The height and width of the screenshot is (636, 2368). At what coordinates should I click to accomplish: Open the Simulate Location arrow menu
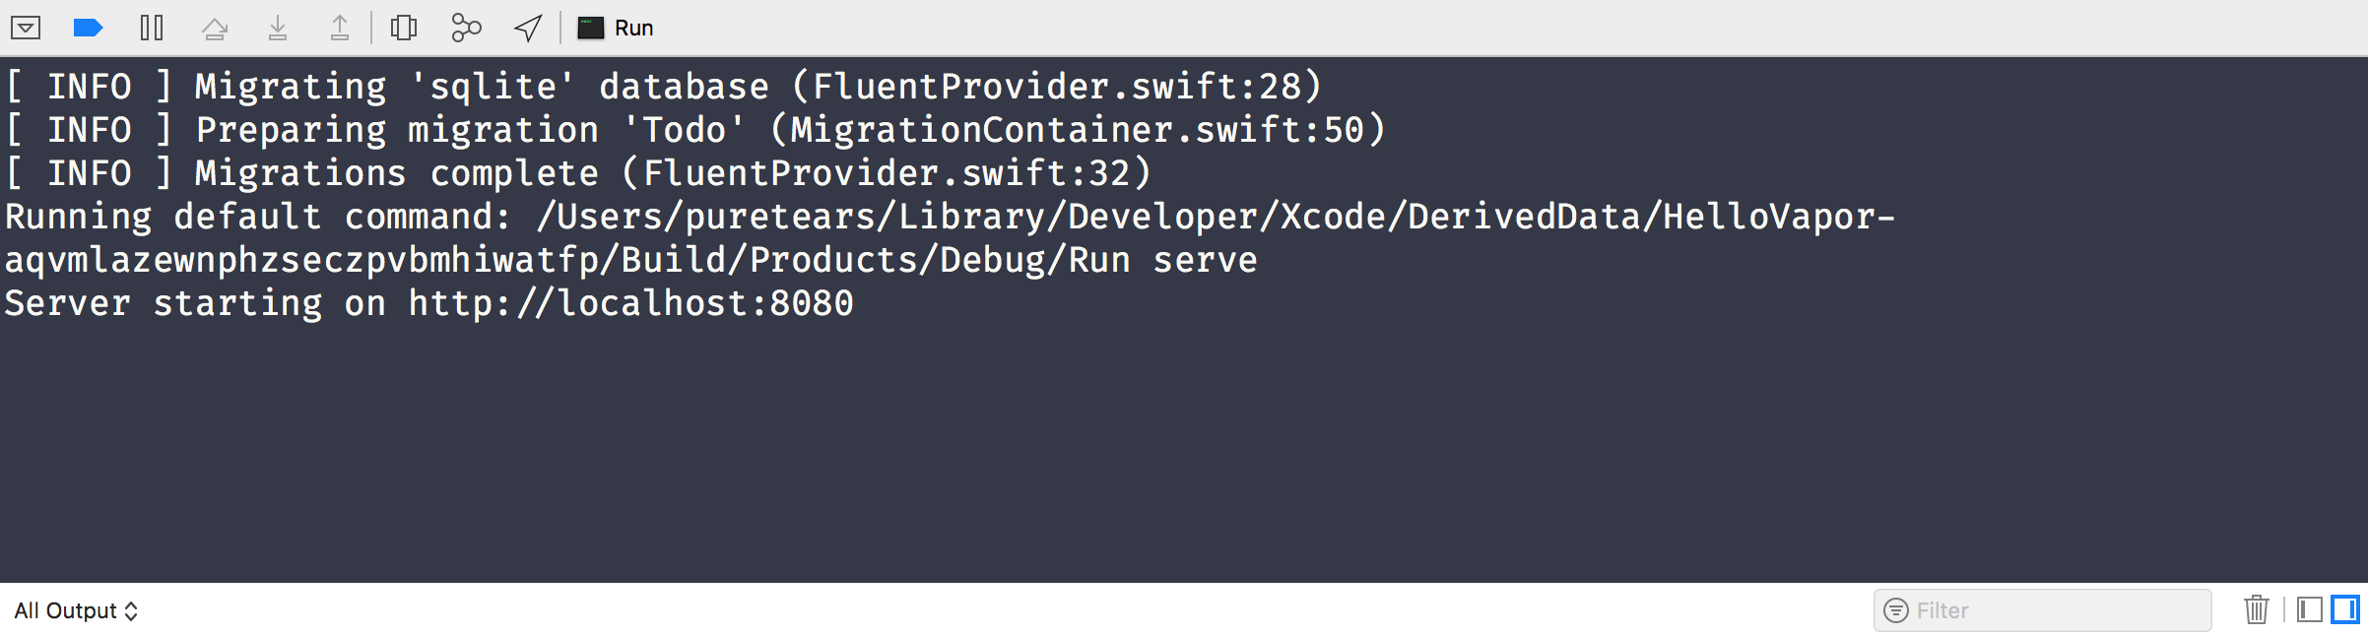click(528, 28)
